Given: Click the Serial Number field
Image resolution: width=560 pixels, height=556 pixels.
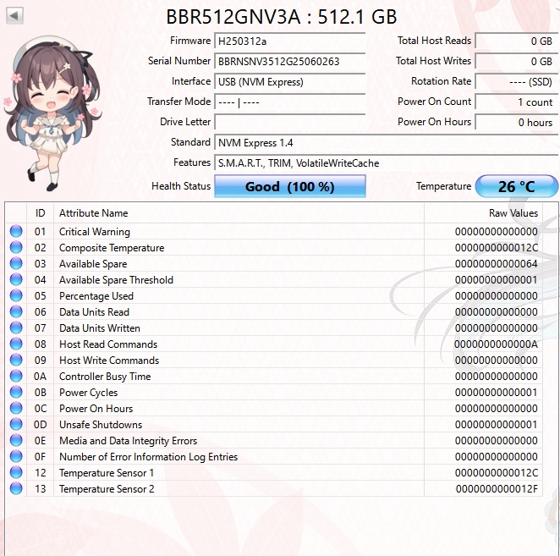Looking at the screenshot, I should (289, 62).
